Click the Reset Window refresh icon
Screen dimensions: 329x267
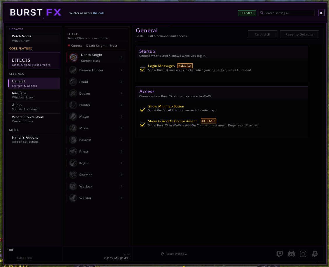162,254
